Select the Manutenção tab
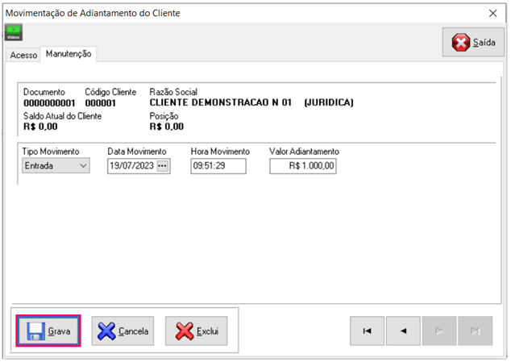Screen dimensions: 511x362 pos(69,54)
